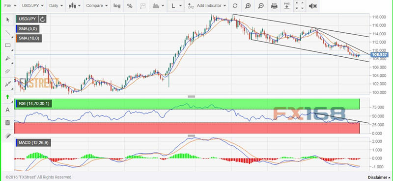Toggle the log scale button
This screenshot has width=393, height=181.
tap(117, 6)
